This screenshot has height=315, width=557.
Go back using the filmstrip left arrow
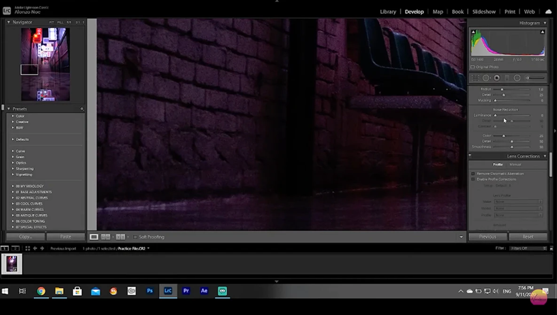pos(35,248)
